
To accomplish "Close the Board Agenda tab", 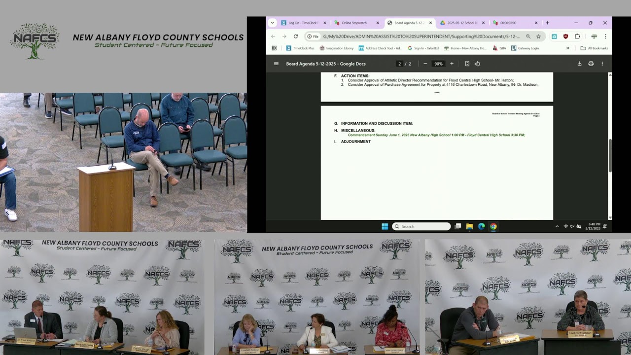I will pyautogui.click(x=430, y=23).
